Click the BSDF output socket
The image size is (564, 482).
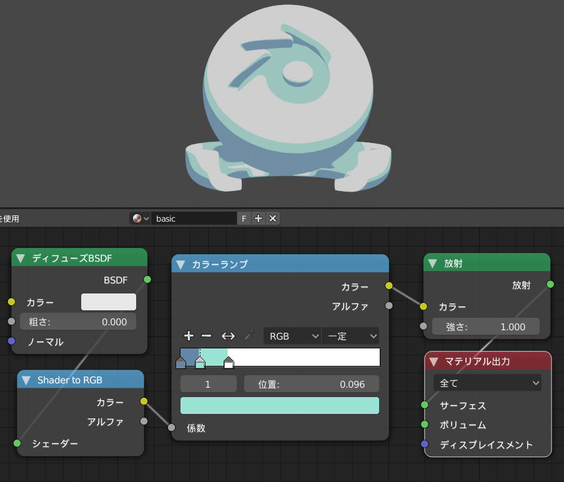click(x=147, y=280)
